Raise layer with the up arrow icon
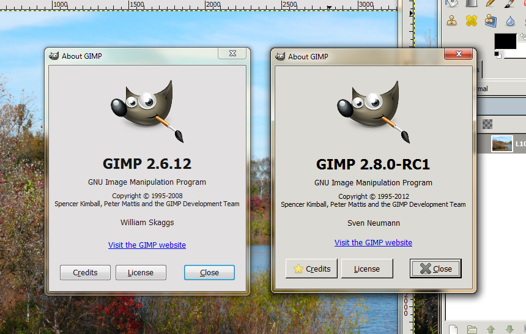The width and height of the screenshot is (526, 334). (491, 330)
